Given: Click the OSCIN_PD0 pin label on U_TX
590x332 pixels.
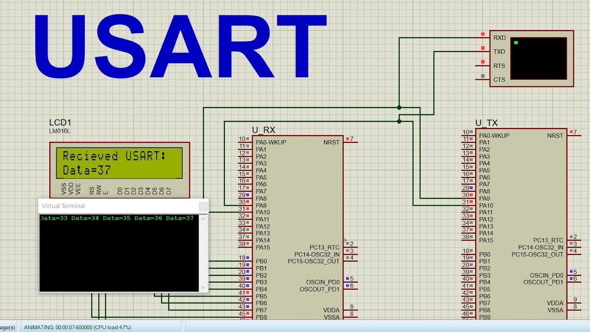Looking at the screenshot, I should (x=547, y=275).
